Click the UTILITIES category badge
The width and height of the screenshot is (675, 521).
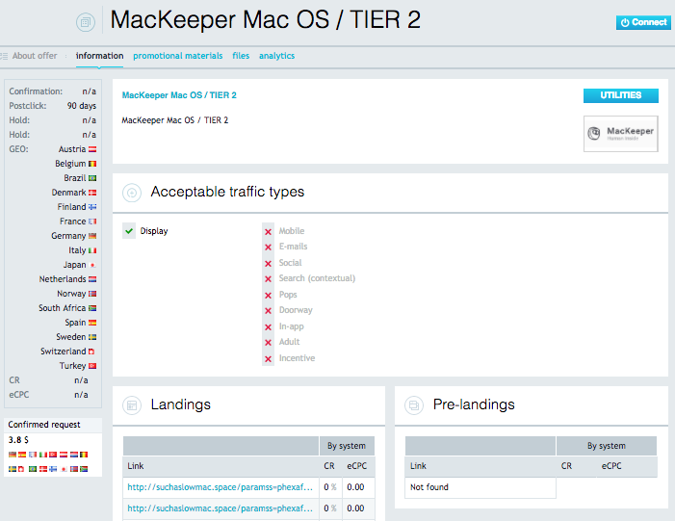coord(621,95)
